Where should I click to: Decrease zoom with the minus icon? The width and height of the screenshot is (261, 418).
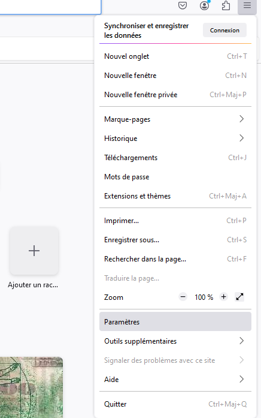[183, 297]
